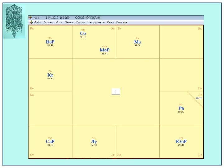Click the Kala app icon in title bar
Viewport: 224px width, 168px height.
pyautogui.click(x=30, y=17)
